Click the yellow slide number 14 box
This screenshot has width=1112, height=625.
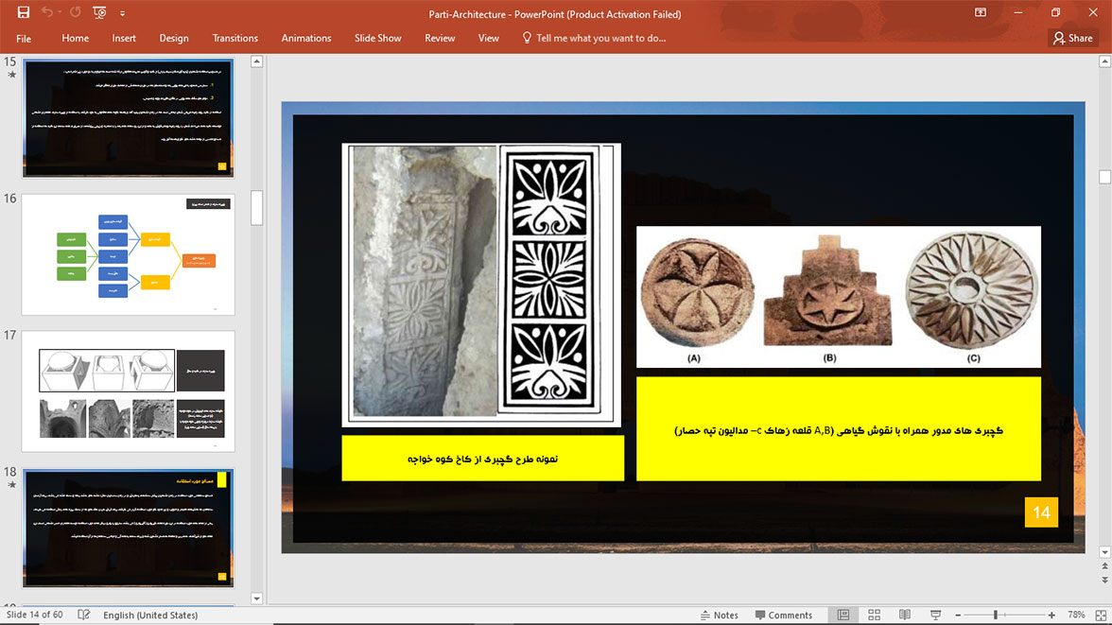(1041, 512)
